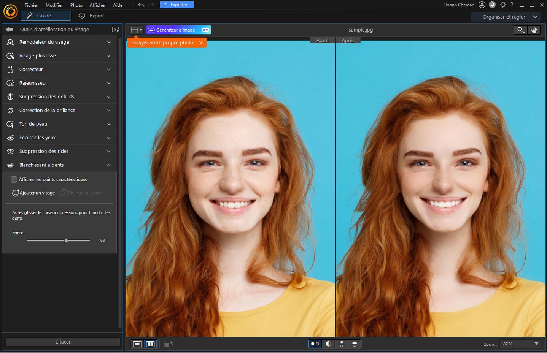Click the redo arrow
547x353 pixels.
tap(151, 5)
